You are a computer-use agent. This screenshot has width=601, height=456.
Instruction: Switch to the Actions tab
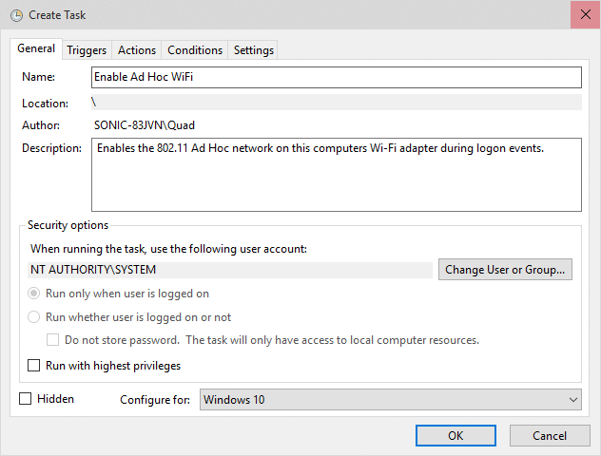point(137,50)
